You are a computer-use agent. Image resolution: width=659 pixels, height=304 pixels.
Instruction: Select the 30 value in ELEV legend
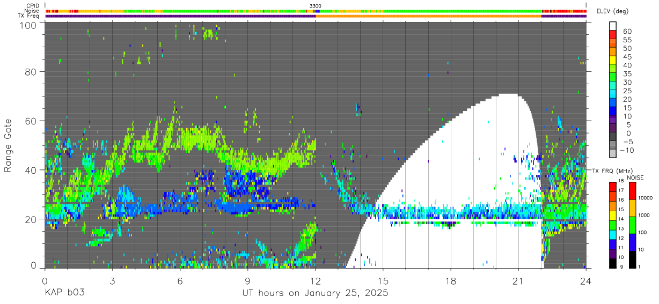click(x=627, y=83)
